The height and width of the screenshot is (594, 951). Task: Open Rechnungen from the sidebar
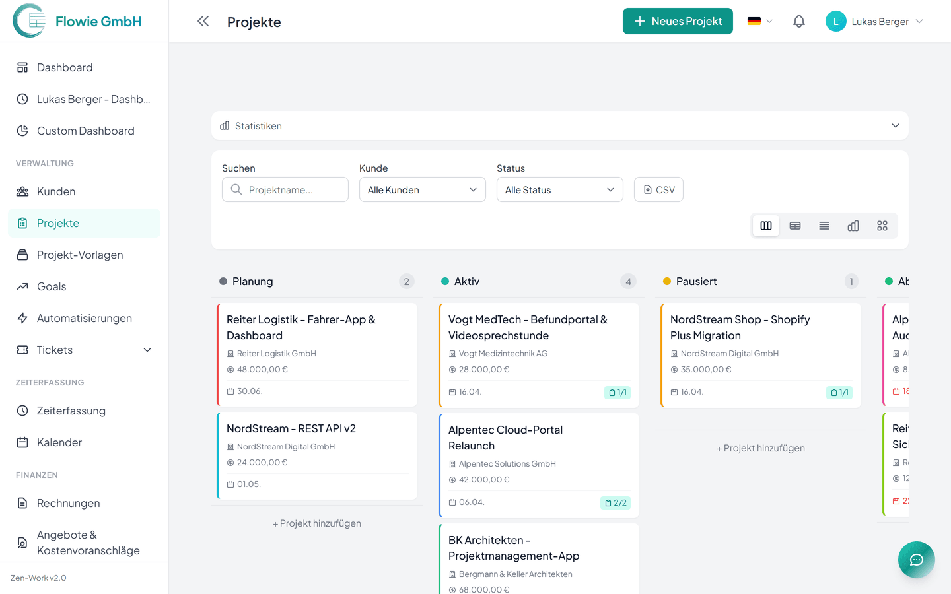click(x=68, y=503)
